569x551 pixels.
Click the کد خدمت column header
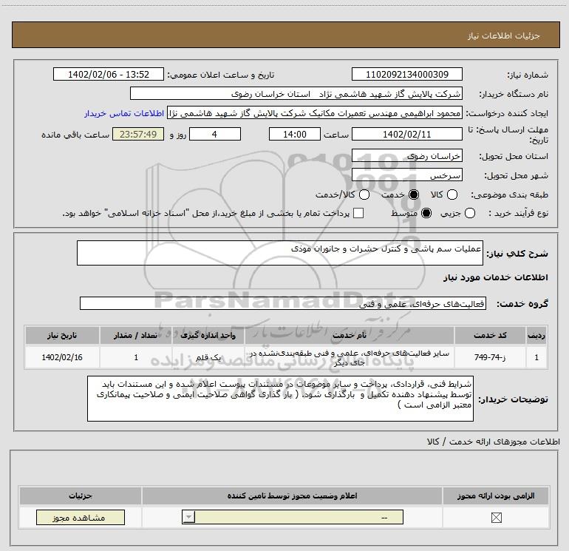(x=490, y=335)
